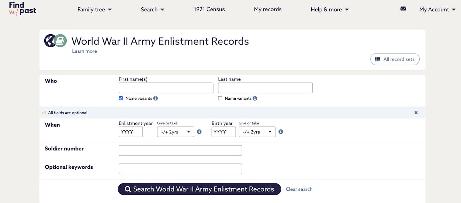The height and width of the screenshot is (203, 461).
Task: Click the Findmypast logo
Action: pyautogui.click(x=22, y=8)
